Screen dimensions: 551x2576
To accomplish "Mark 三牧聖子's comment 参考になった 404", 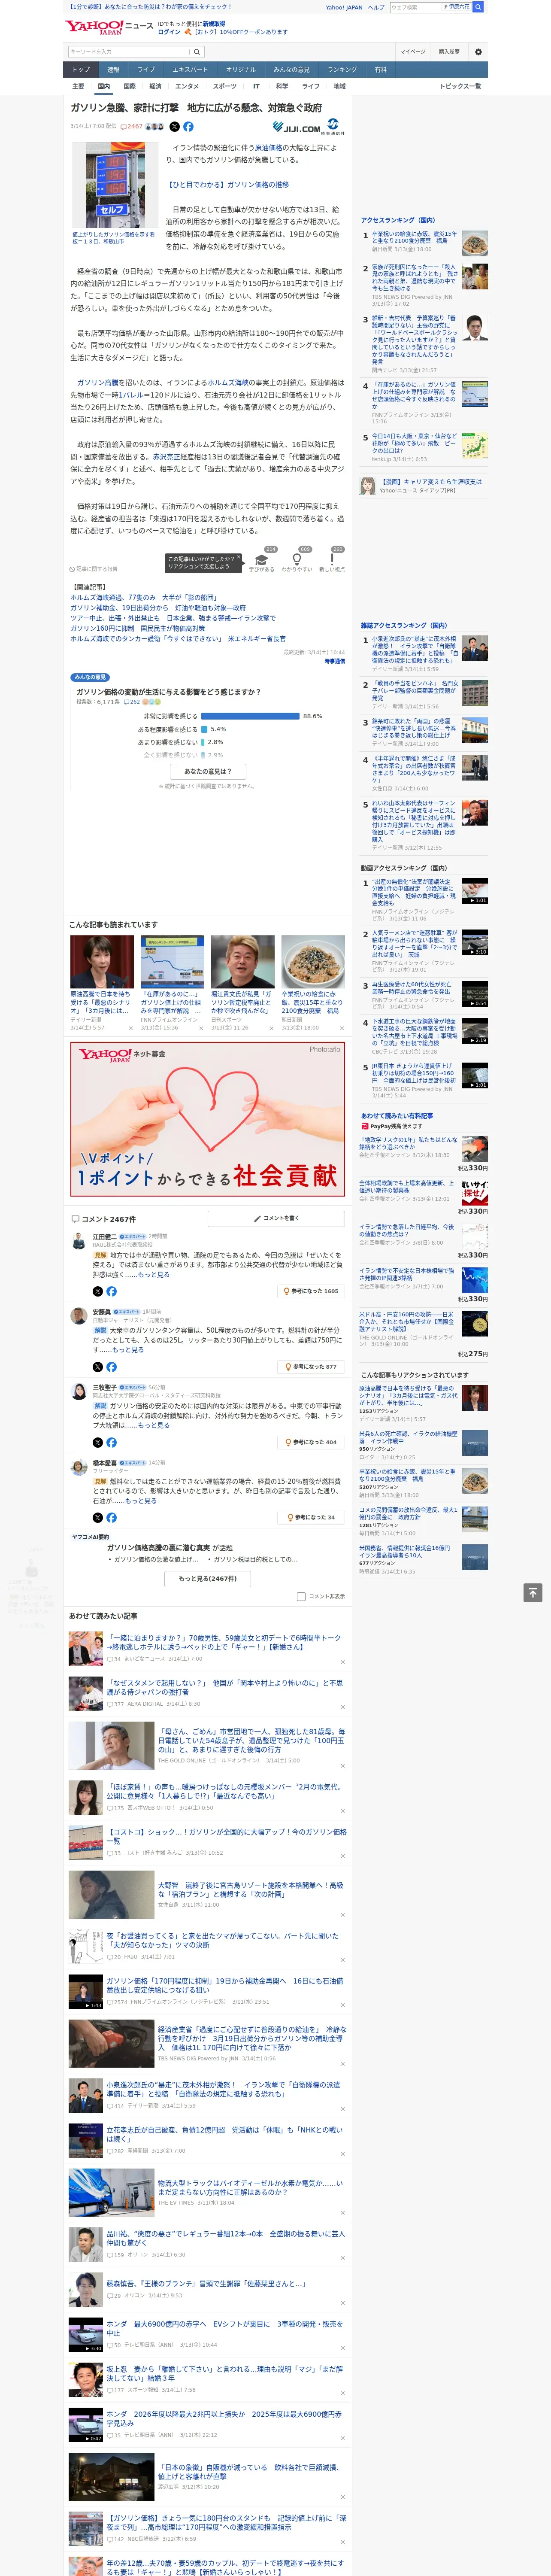I will point(311,1442).
